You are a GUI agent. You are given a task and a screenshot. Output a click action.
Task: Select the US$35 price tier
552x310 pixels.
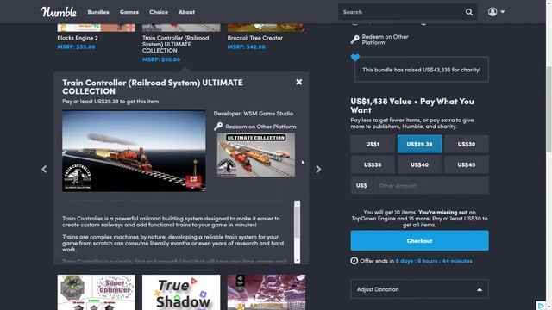[x=373, y=164]
